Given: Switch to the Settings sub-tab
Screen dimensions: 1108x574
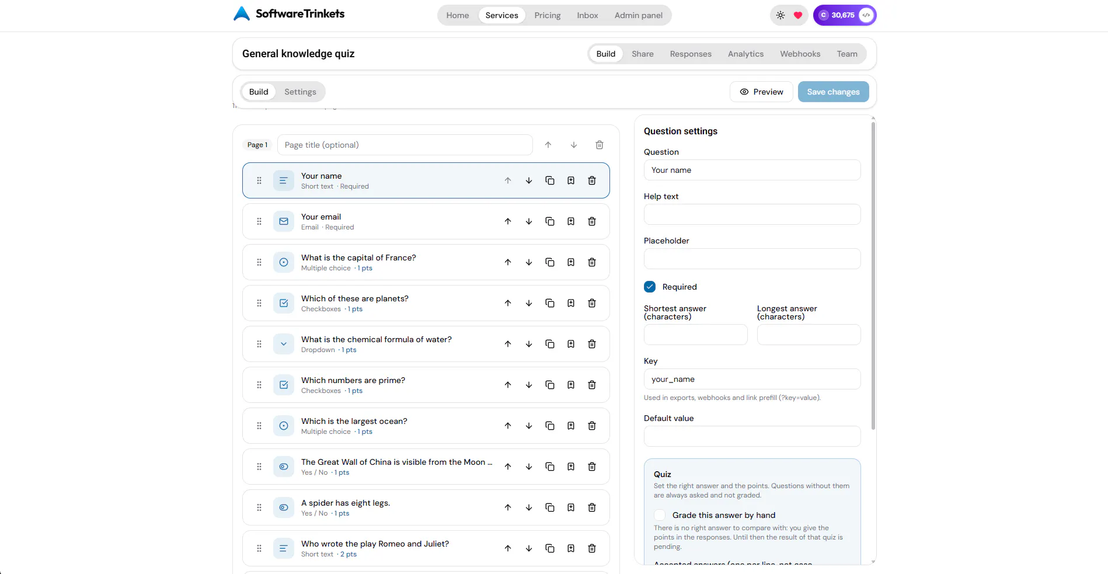Looking at the screenshot, I should (x=300, y=92).
